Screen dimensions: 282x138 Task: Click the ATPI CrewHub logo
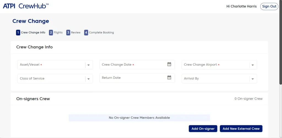point(26,6)
